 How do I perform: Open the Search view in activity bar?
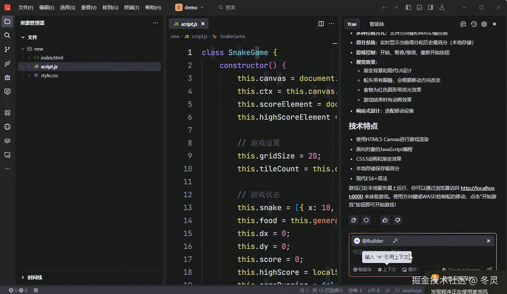tap(7, 35)
